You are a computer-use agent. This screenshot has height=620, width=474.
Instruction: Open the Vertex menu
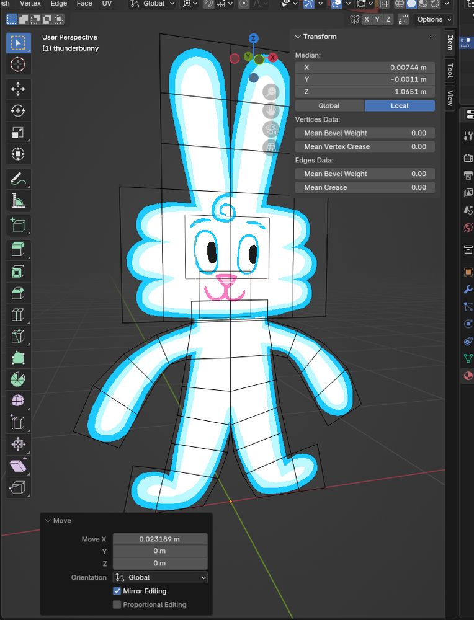30,3
